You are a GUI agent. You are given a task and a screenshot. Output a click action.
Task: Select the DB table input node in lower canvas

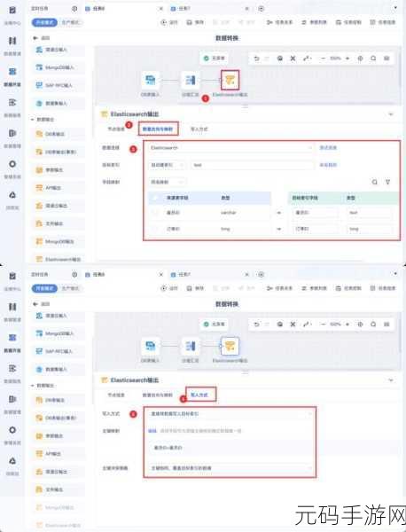pyautogui.click(x=151, y=346)
